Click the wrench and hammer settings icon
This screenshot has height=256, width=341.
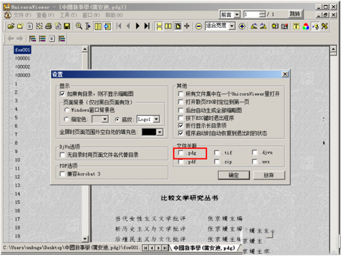coord(325,26)
